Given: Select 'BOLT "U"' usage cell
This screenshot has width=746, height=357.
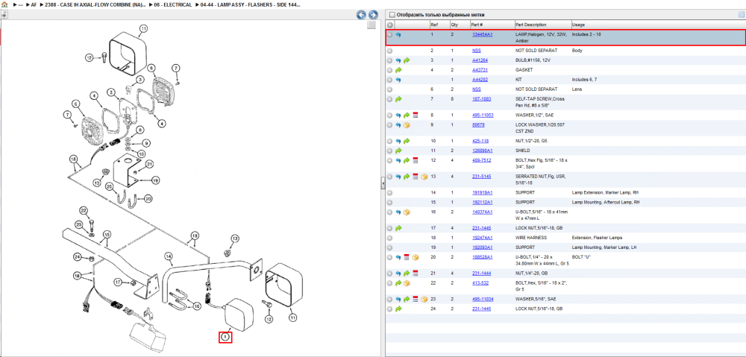Looking at the screenshot, I should [580, 257].
